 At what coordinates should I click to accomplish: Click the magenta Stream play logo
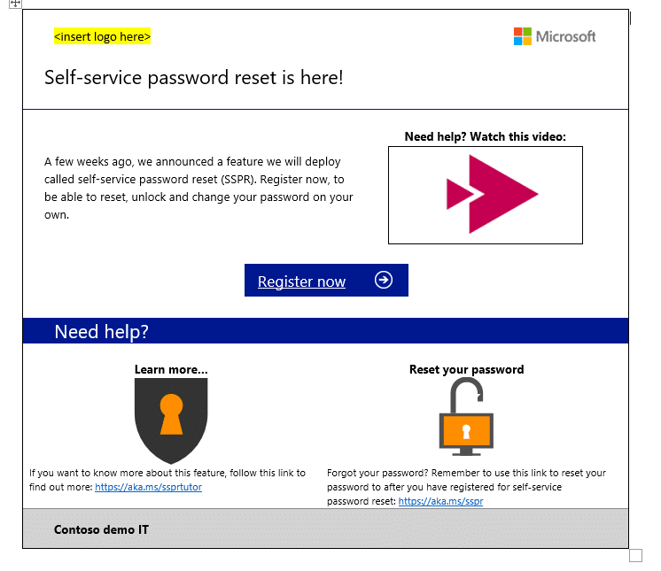tap(492, 194)
